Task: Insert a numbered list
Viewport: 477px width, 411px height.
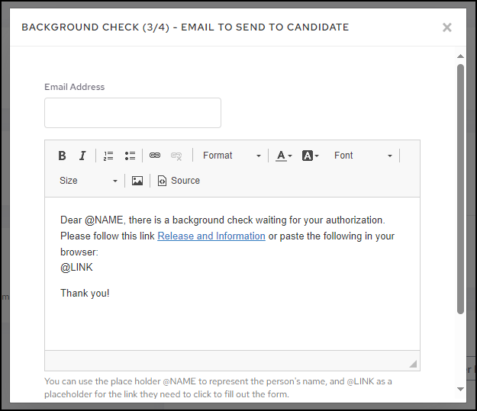Action: pyautogui.click(x=108, y=156)
